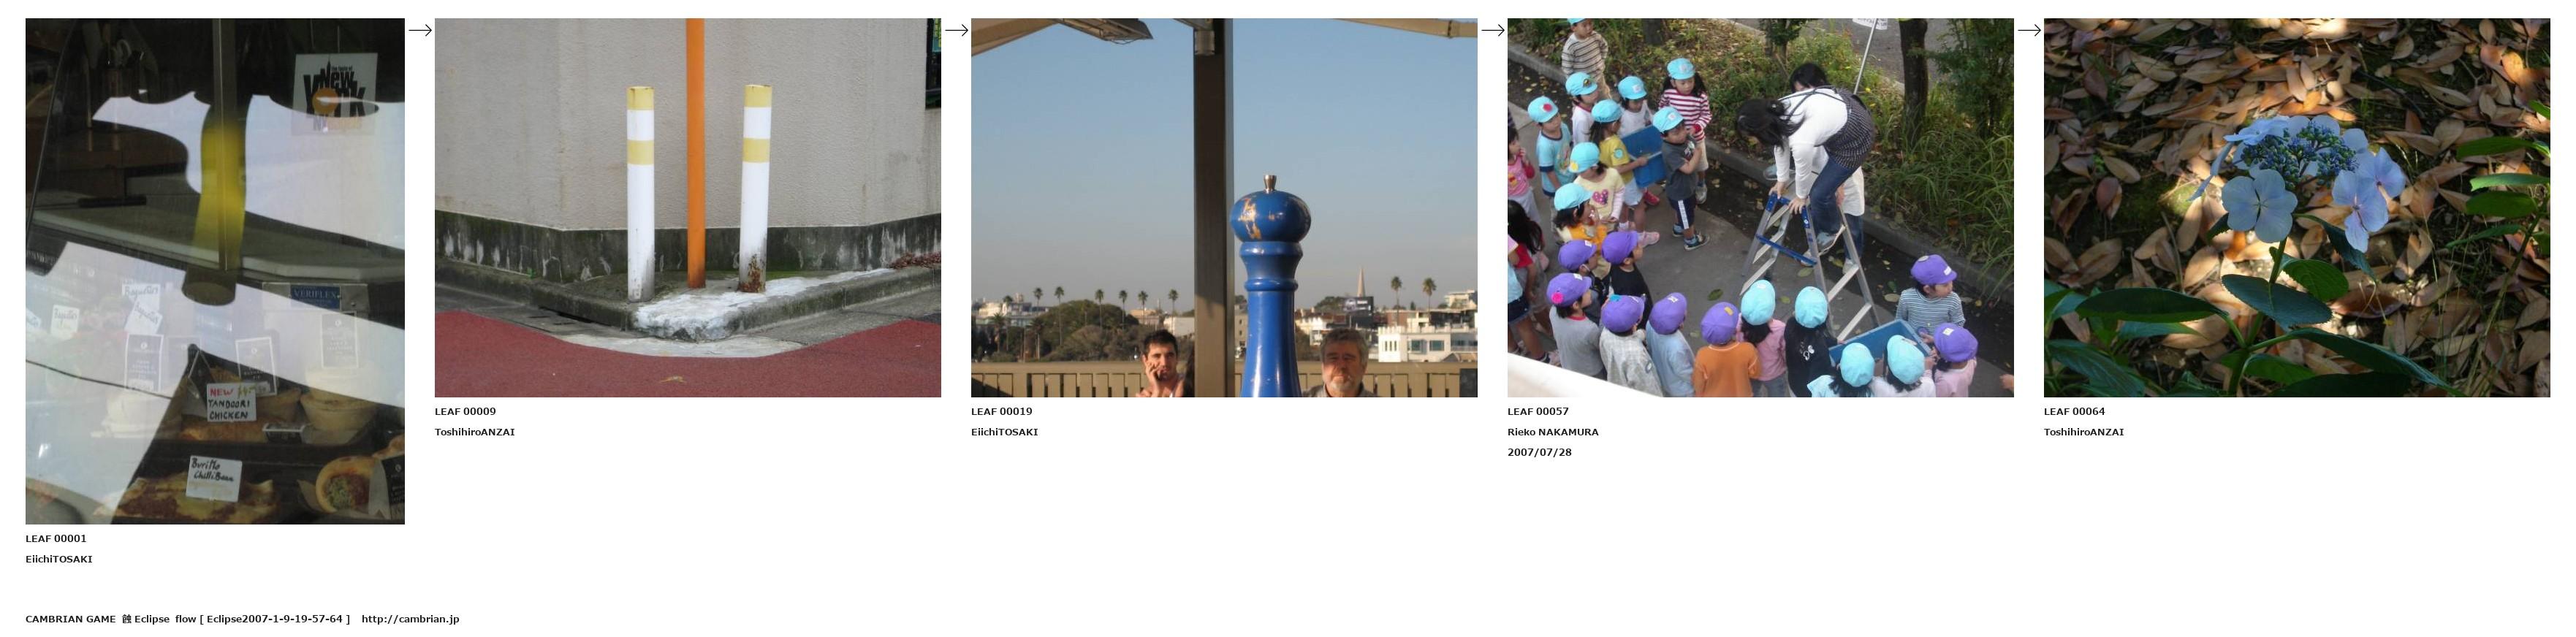Click author Rieko NAKAMURA under LEAF 00057

1553,432
